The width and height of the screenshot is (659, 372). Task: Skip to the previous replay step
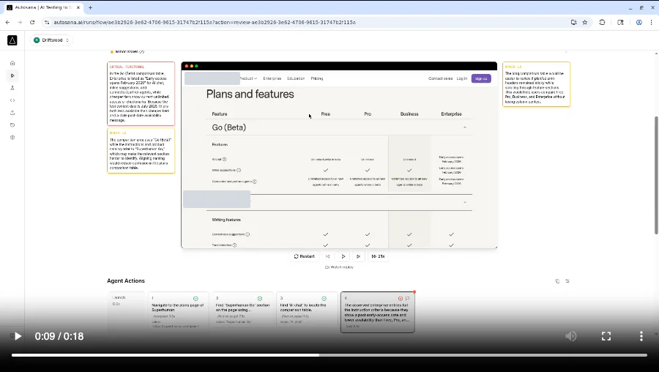(327, 256)
